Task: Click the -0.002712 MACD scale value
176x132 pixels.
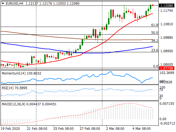Action: point(167,123)
